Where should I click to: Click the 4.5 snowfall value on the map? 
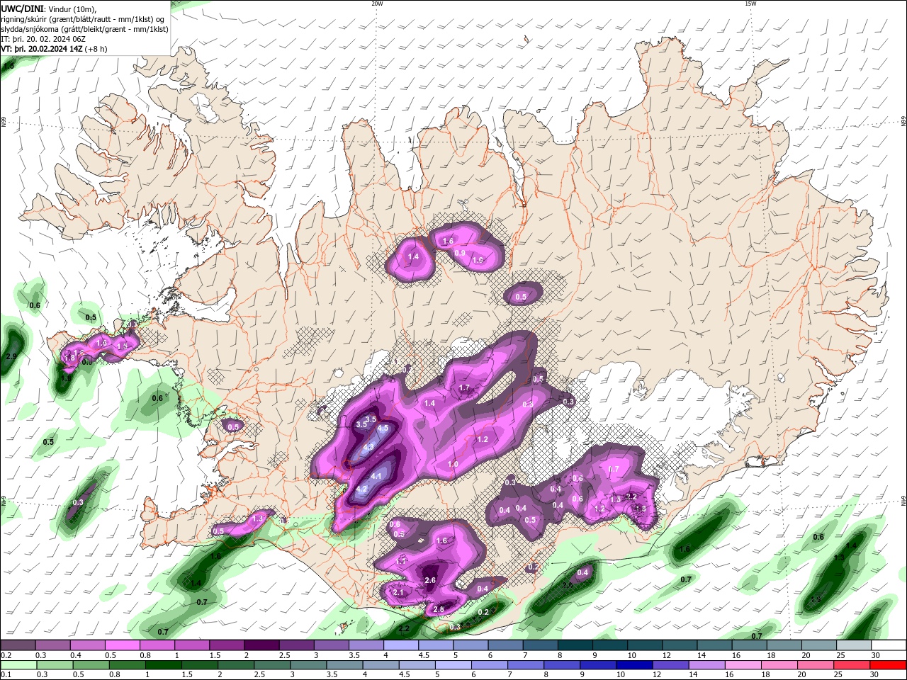pyautogui.click(x=383, y=429)
